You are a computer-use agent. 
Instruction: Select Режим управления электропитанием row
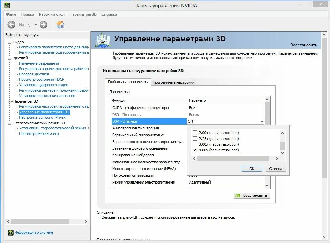187,182
